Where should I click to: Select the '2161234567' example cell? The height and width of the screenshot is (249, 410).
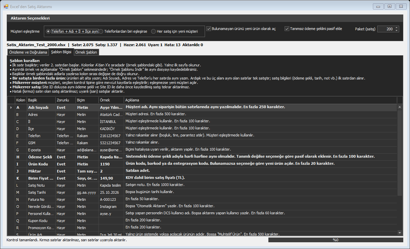point(111,136)
